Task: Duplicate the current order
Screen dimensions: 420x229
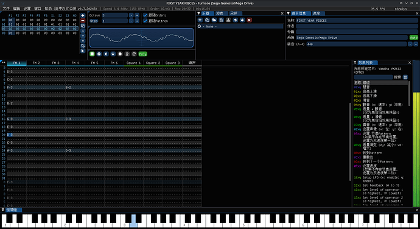Action: pyautogui.click(x=83, y=26)
